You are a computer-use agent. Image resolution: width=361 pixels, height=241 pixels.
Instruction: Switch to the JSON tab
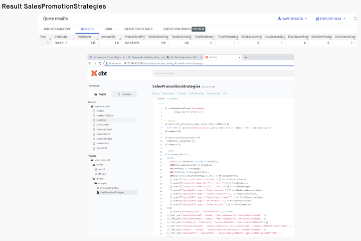(x=108, y=29)
